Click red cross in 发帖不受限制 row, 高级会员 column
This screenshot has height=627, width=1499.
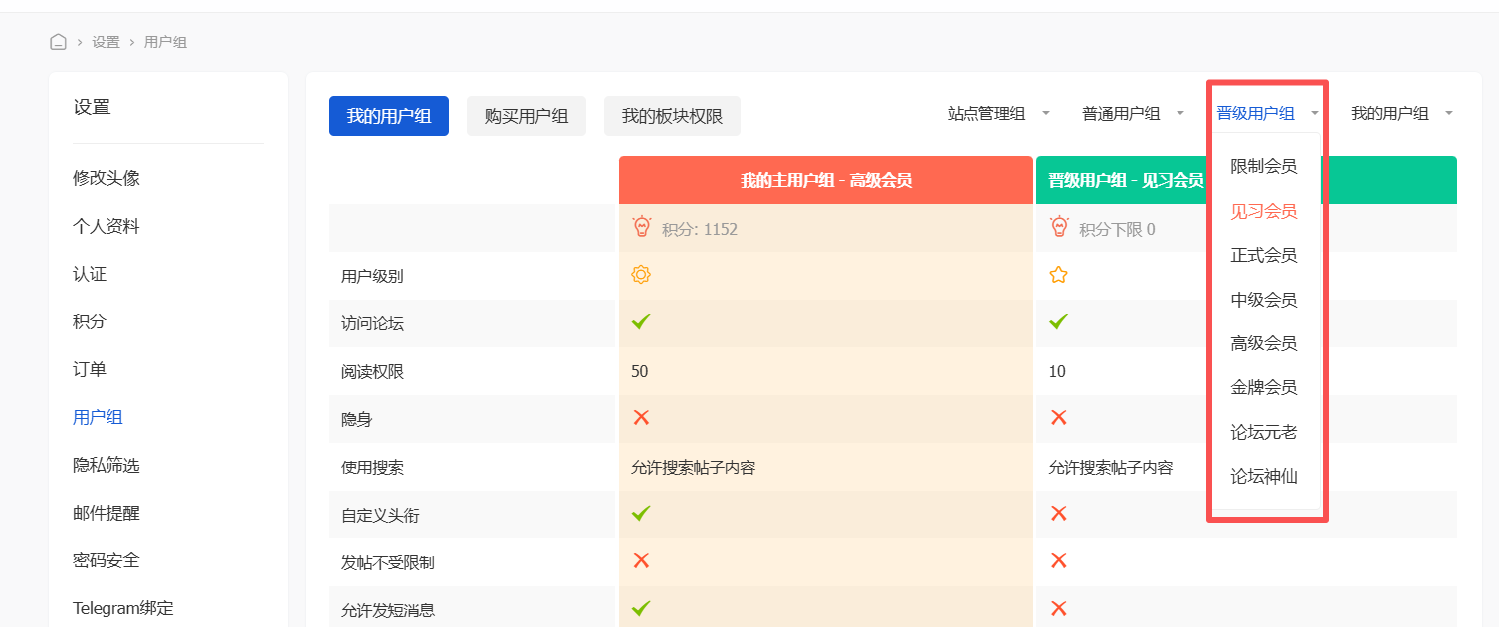pos(641,560)
